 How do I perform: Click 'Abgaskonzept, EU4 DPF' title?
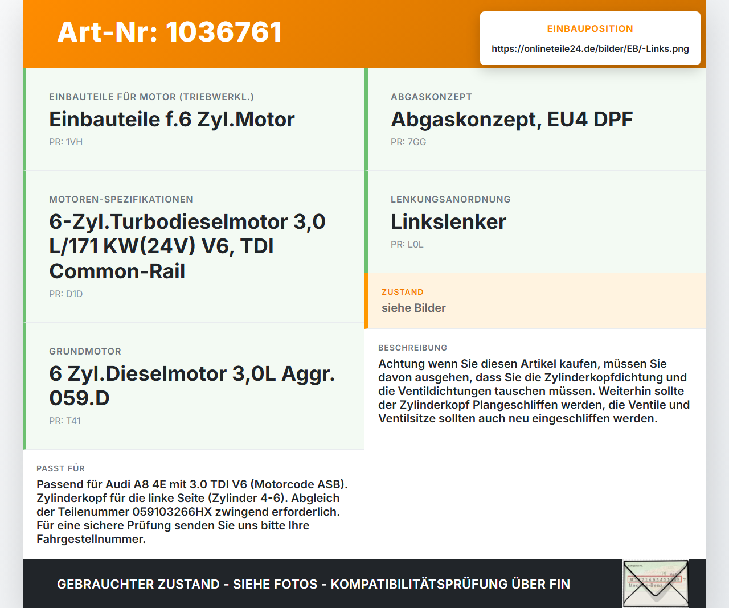point(511,119)
